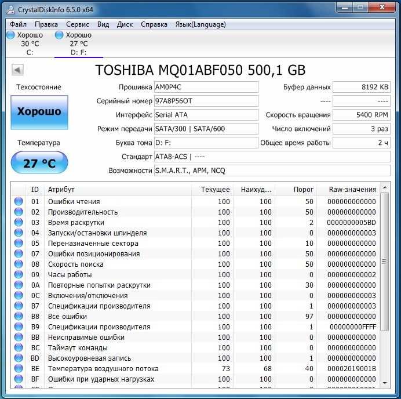Click status orb of Запуски/остановки шпинделя row
The width and height of the screenshot is (401, 399).
point(19,233)
